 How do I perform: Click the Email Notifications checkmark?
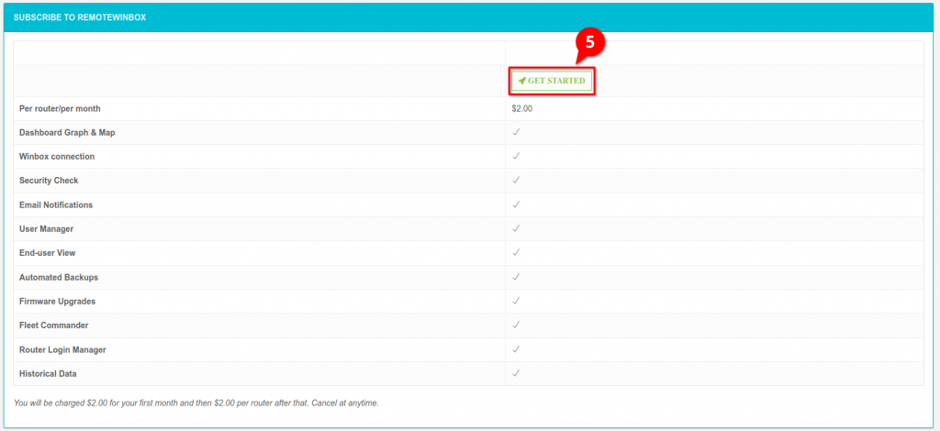point(516,204)
